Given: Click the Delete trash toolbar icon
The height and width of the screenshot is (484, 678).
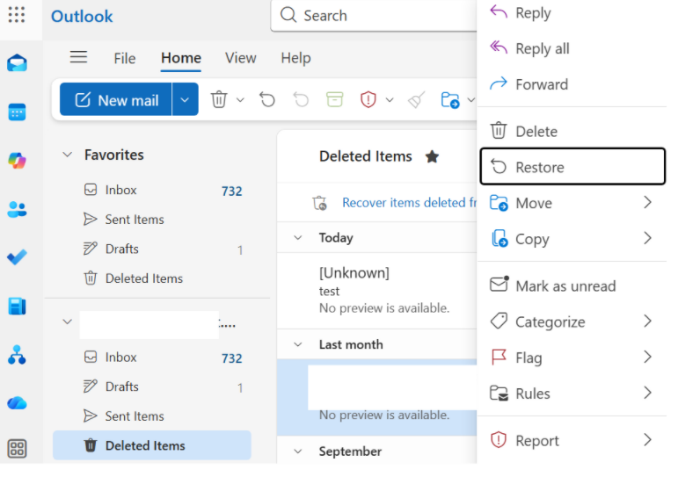Looking at the screenshot, I should [x=219, y=100].
